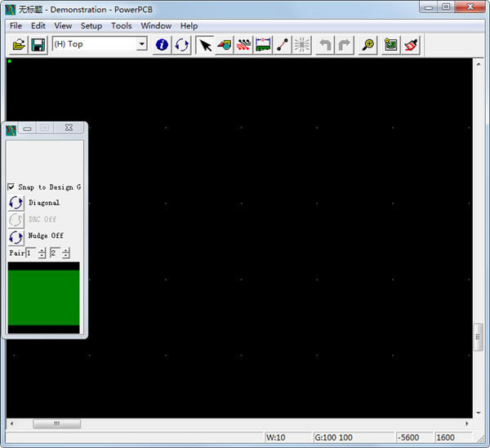
Task: Open the Setup menu
Action: [91, 25]
